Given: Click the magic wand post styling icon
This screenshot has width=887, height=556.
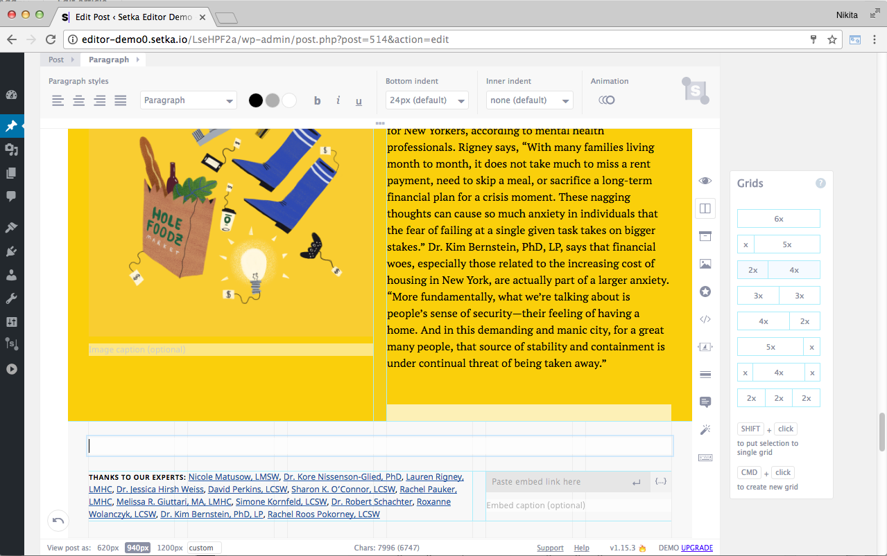Looking at the screenshot, I should 705,430.
